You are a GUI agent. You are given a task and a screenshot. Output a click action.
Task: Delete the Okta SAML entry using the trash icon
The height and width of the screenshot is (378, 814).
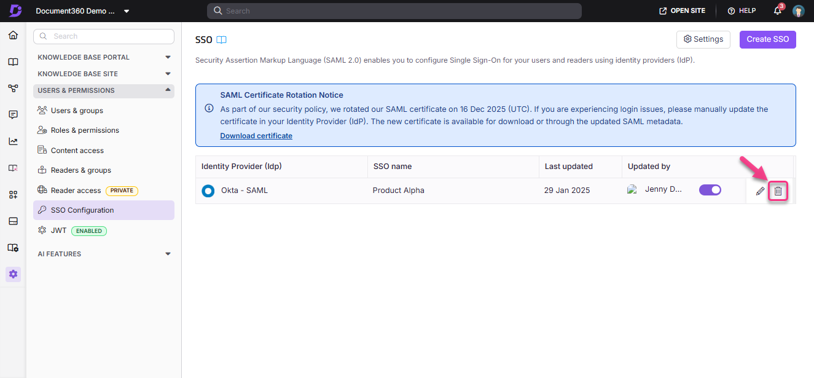pos(778,191)
